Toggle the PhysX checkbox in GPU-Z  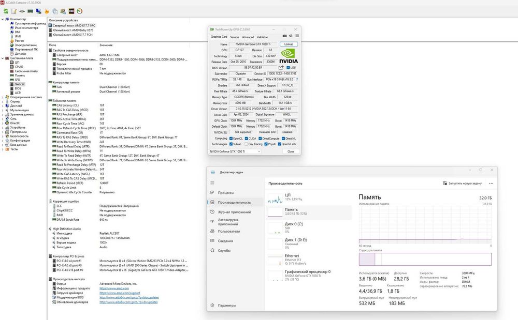point(266,144)
